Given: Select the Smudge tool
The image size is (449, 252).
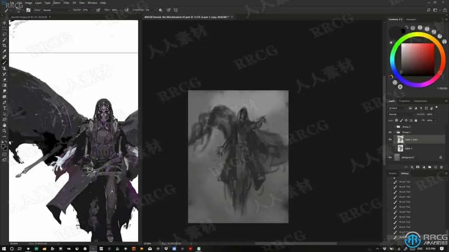Looking at the screenshot, I should coord(4,91).
